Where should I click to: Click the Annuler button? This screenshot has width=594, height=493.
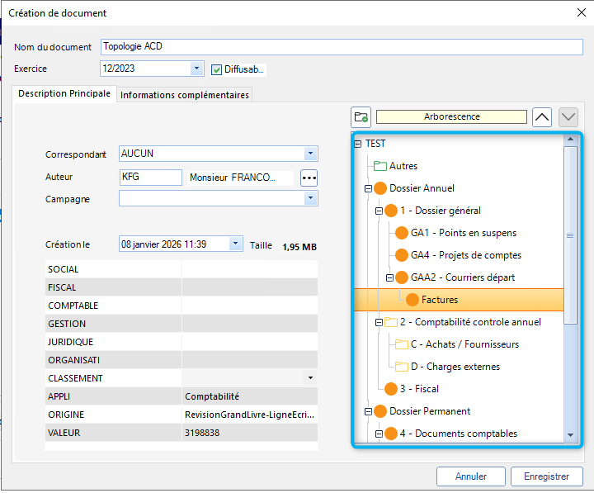click(x=470, y=476)
